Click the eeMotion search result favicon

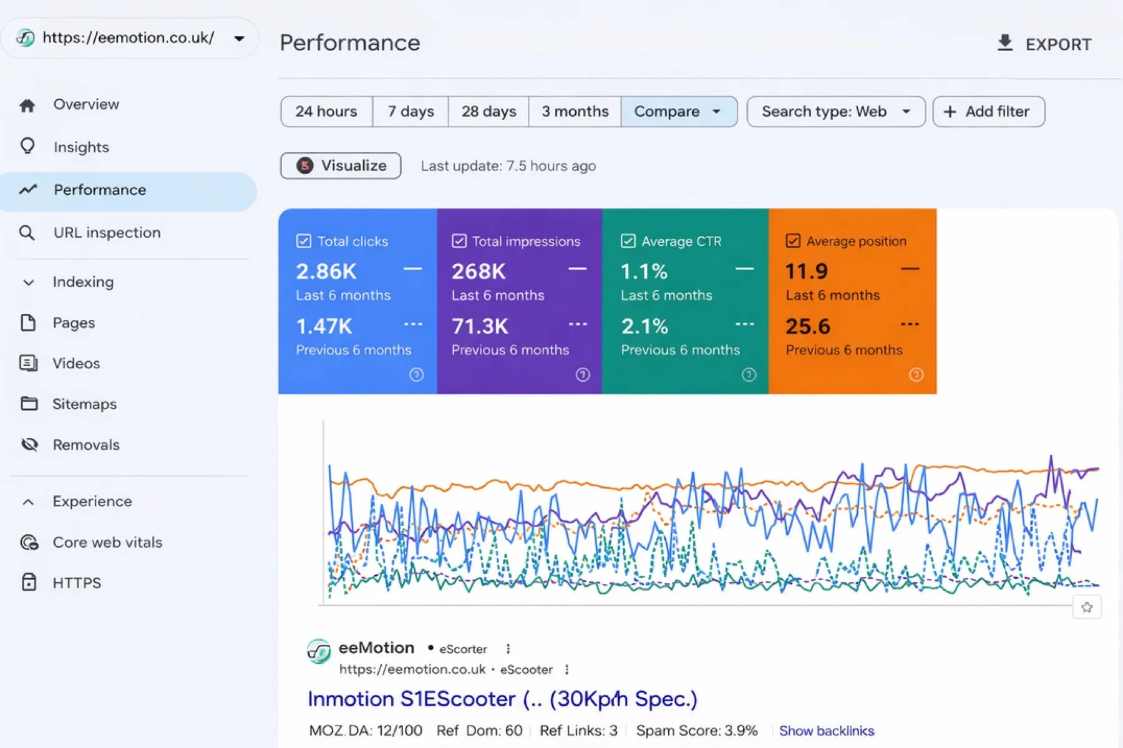(319, 651)
